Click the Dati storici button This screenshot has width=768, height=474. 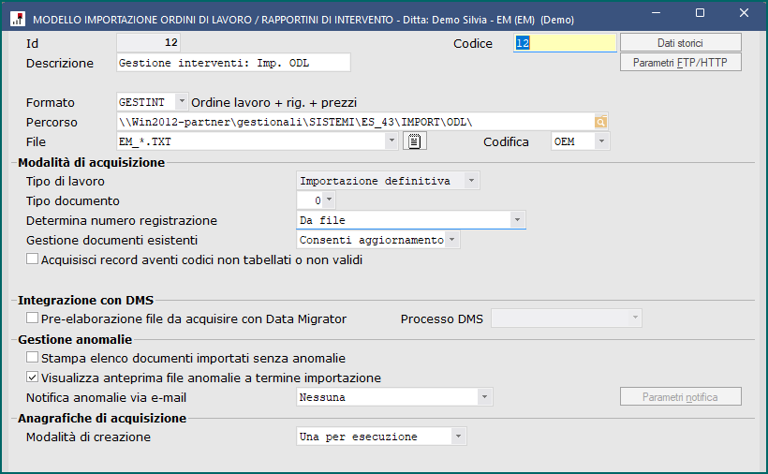click(x=680, y=42)
